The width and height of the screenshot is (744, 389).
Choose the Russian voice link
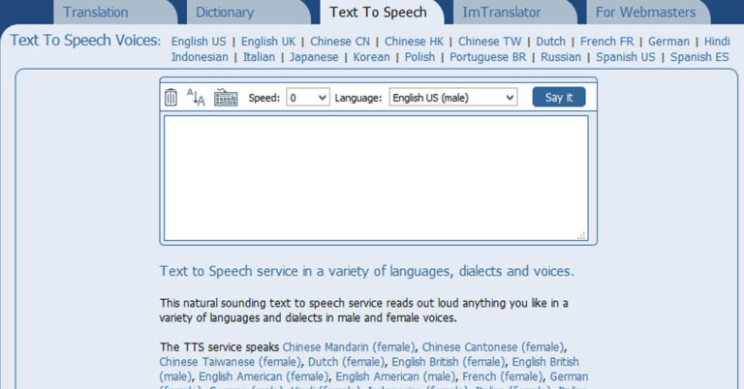pos(561,57)
